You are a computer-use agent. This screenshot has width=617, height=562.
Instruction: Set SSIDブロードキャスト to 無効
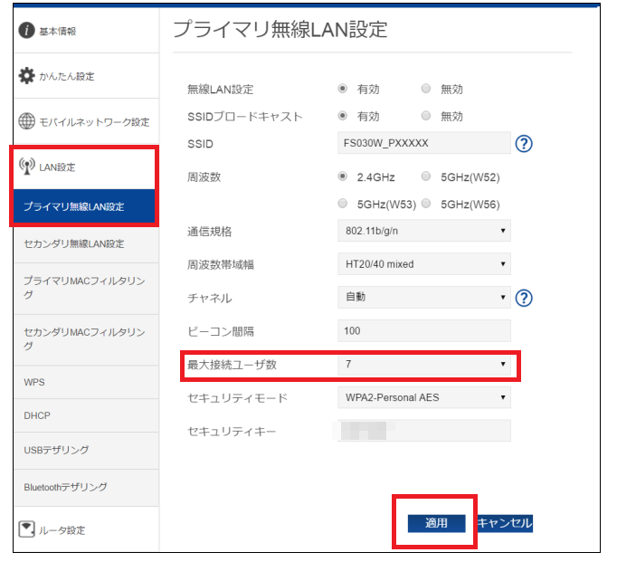click(426, 116)
